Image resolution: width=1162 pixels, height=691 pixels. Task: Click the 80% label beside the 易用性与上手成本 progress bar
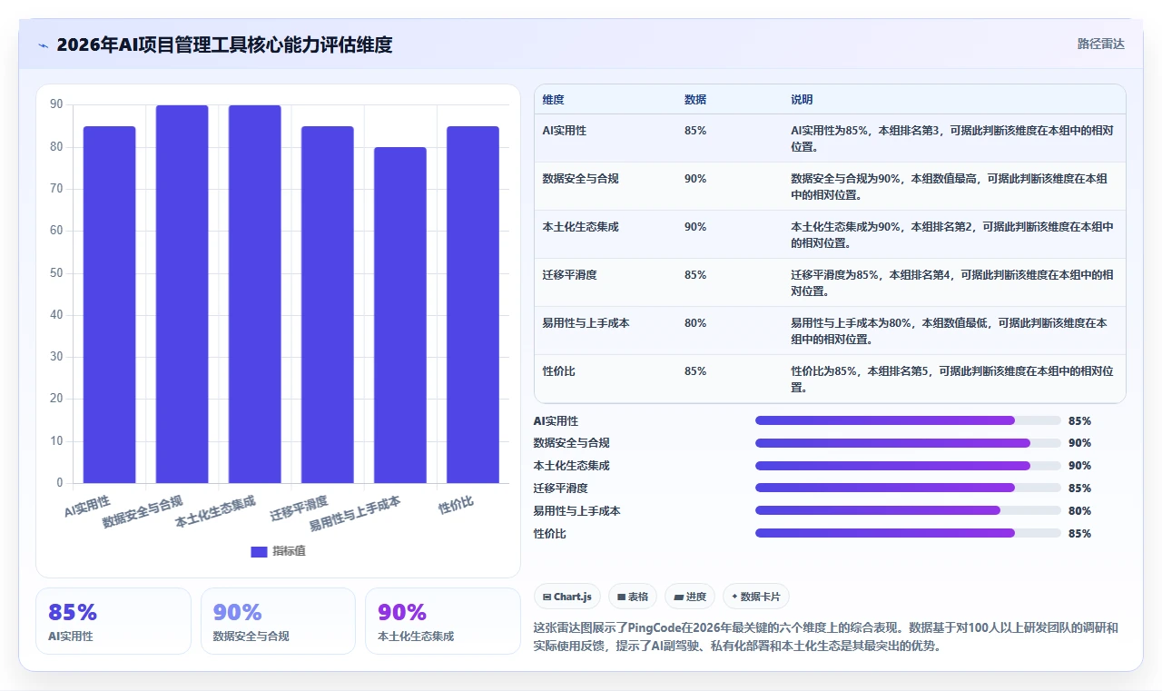pyautogui.click(x=1080, y=511)
